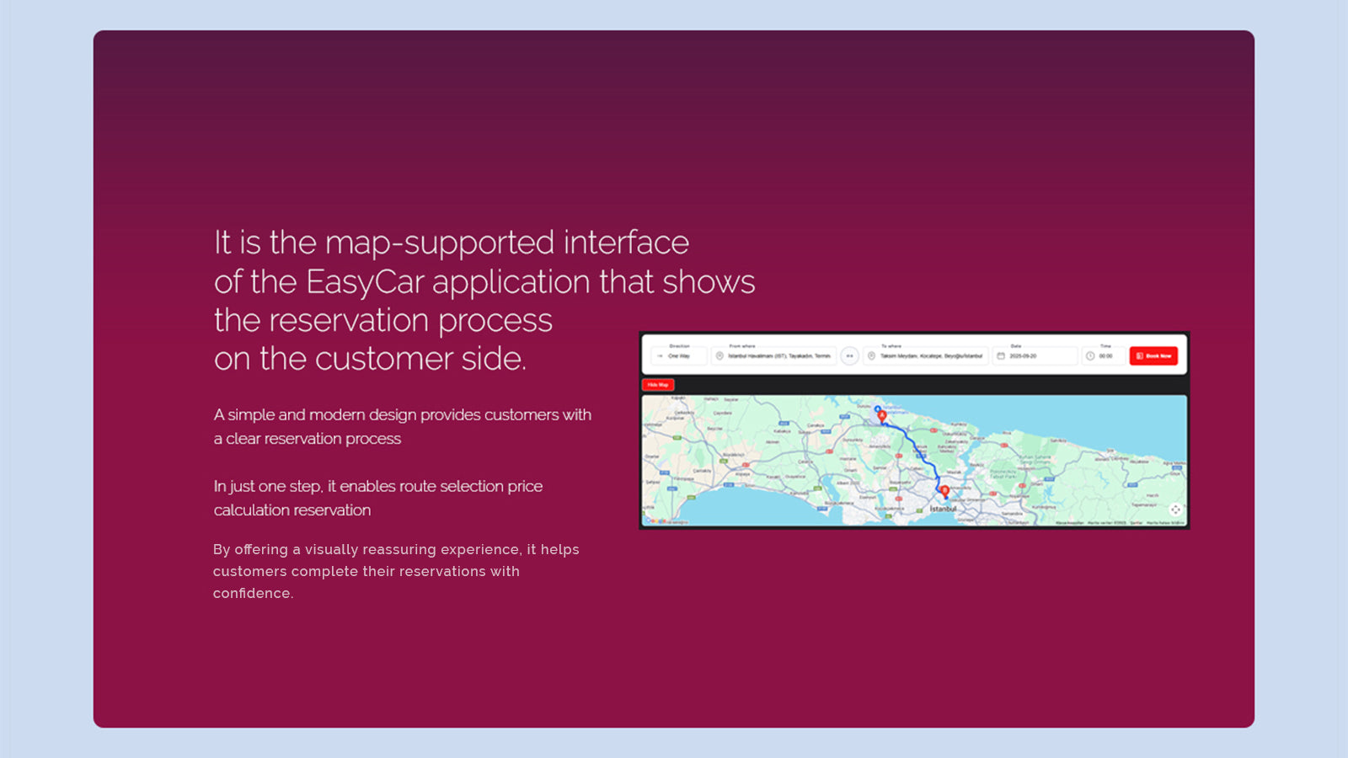This screenshot has height=758, width=1348.
Task: Click the location pin icon in To where field
Action: 871,356
